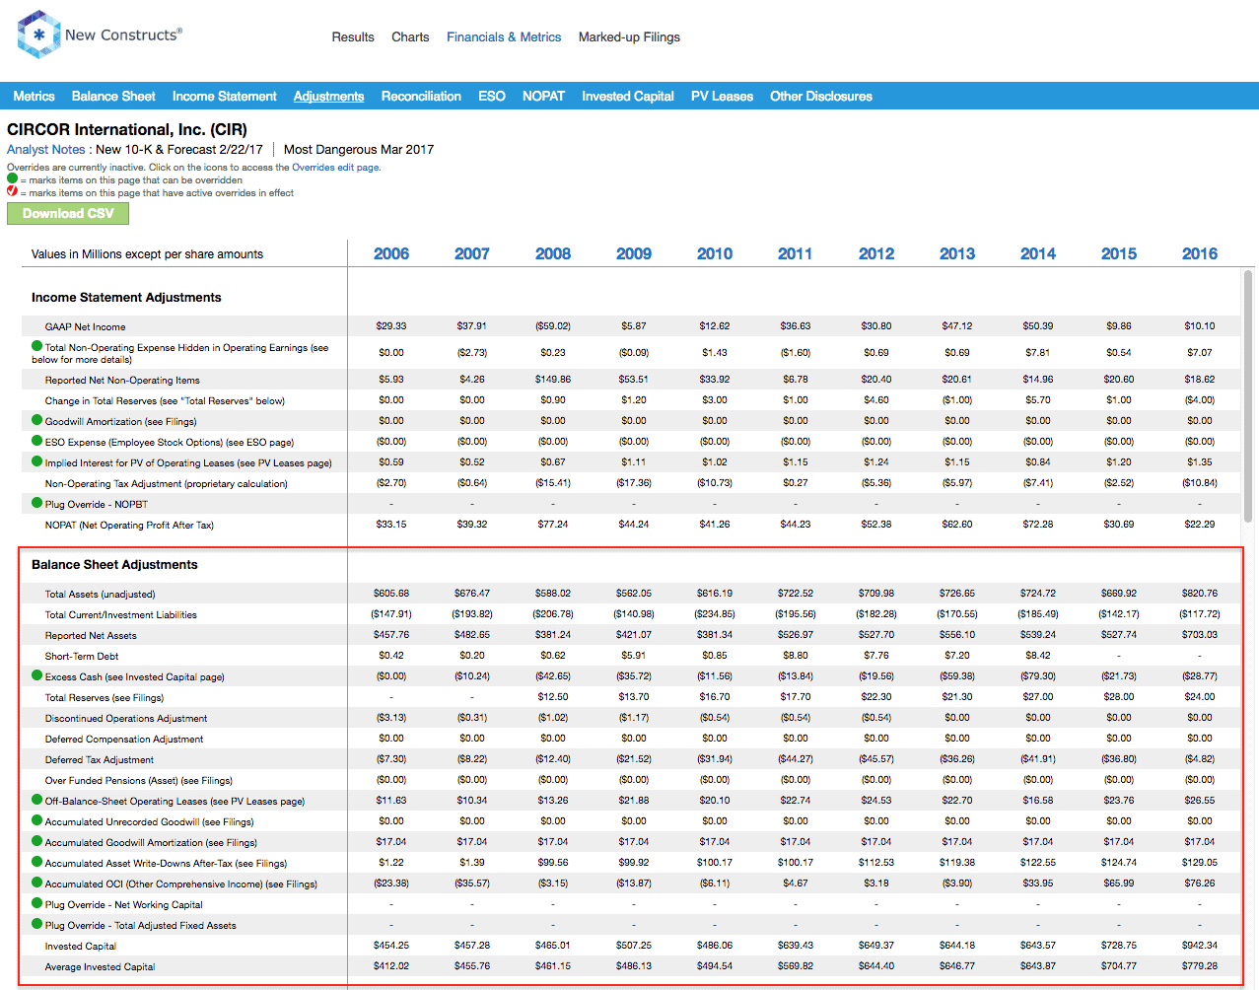Click the company title CIRCOR International, Inc. (CIR)
Viewport: 1259px width, 990px height.
pyautogui.click(x=127, y=129)
